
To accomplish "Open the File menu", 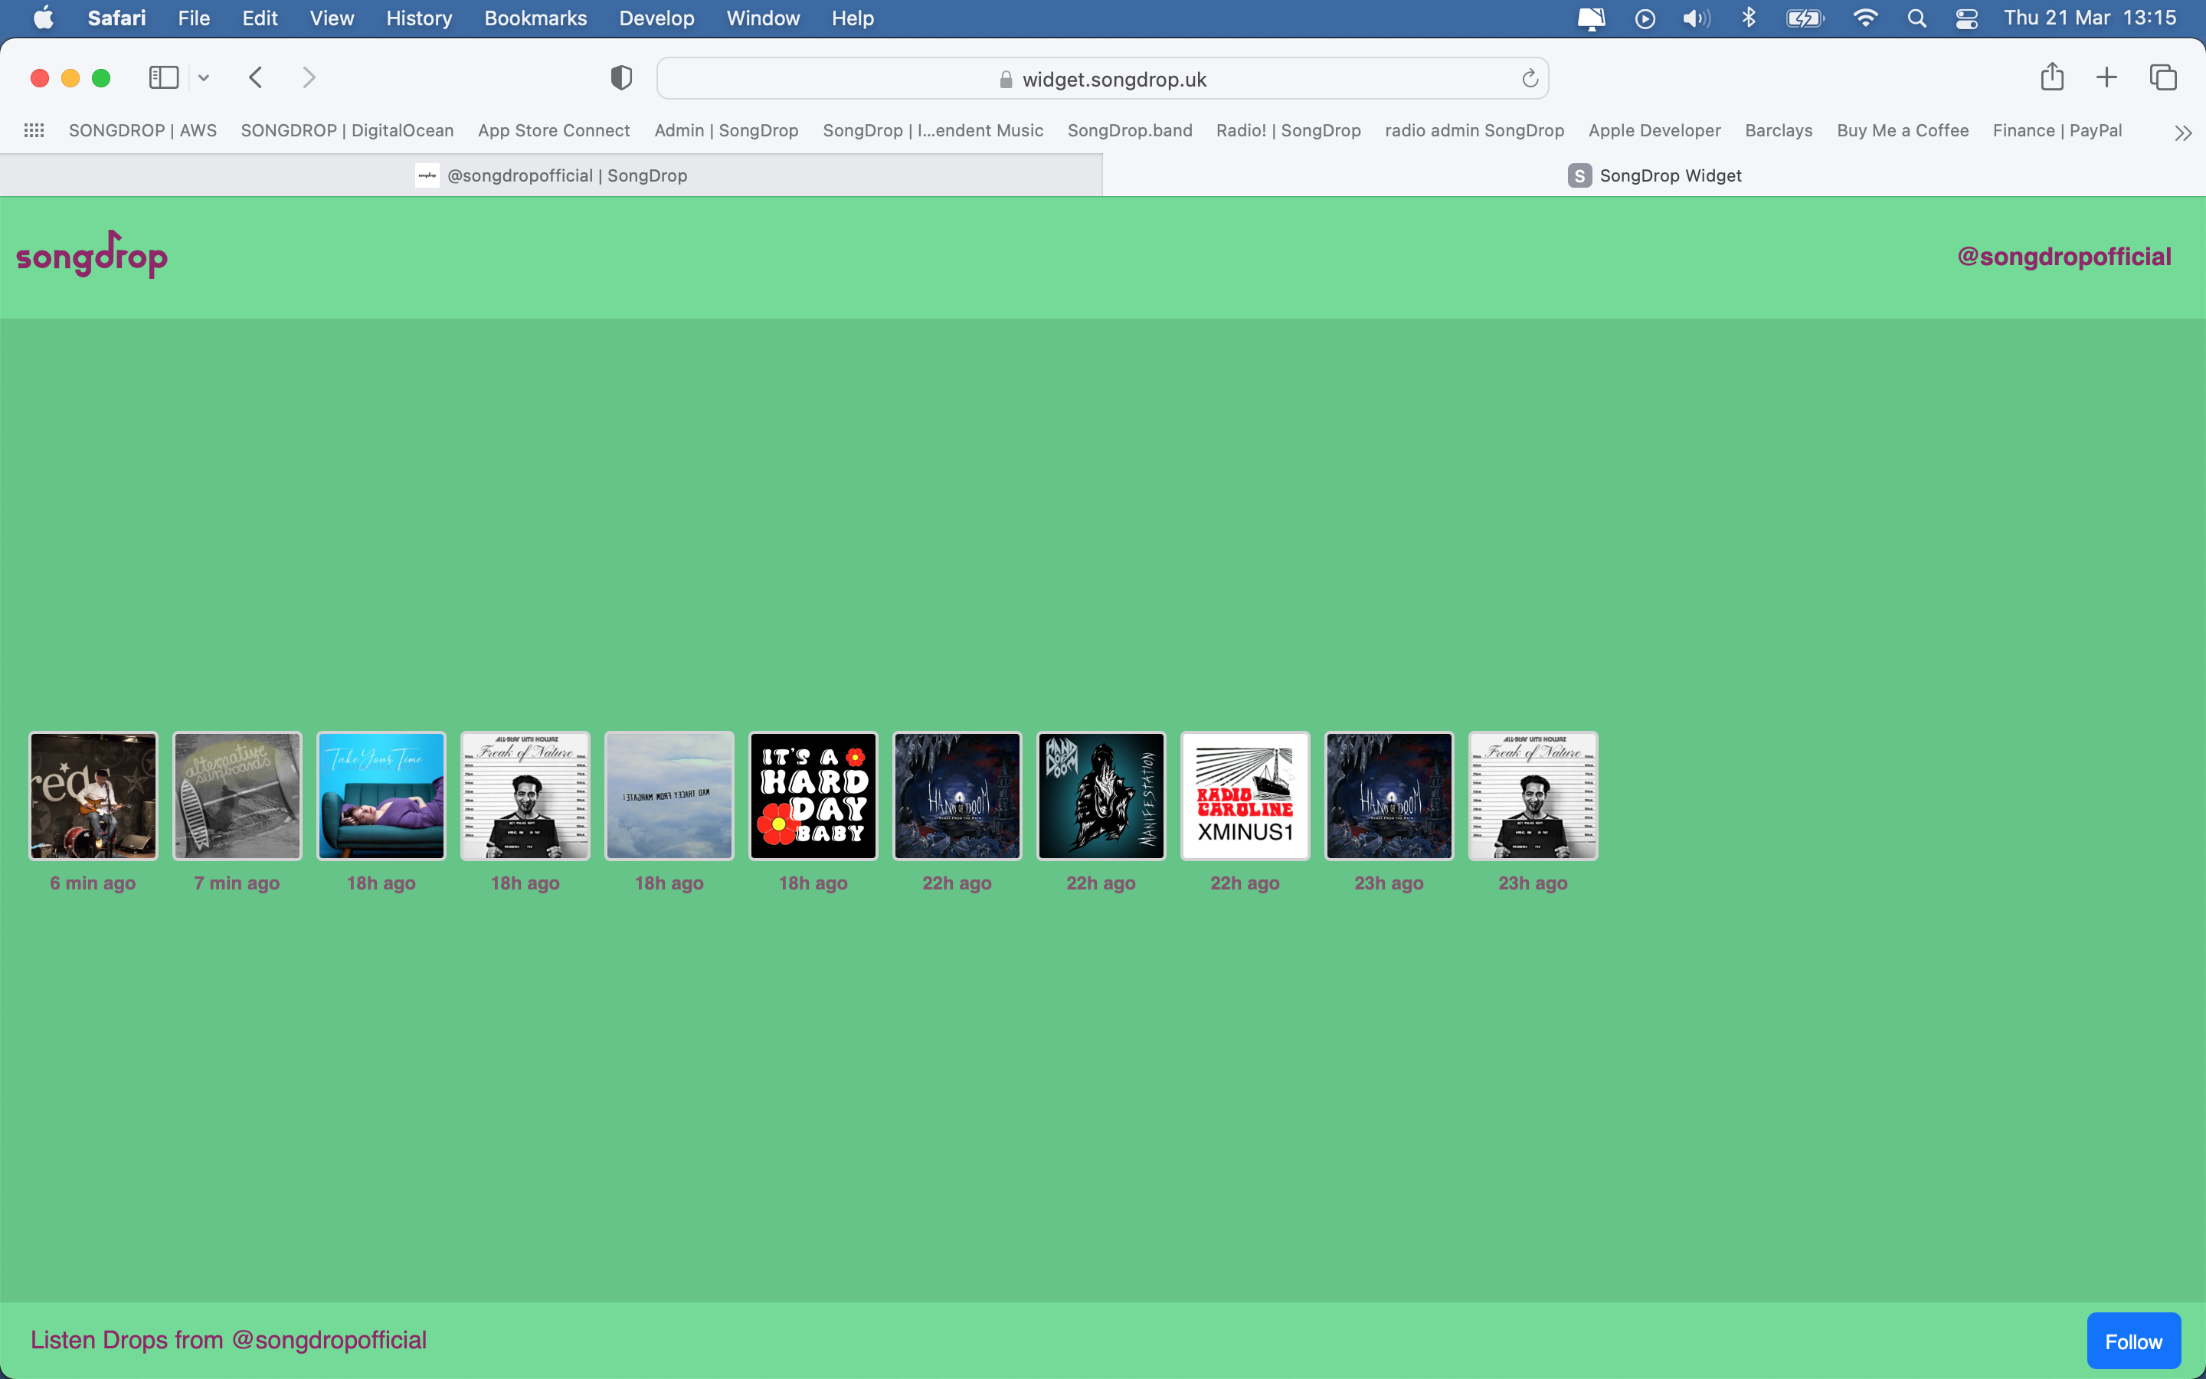I will tap(194, 18).
